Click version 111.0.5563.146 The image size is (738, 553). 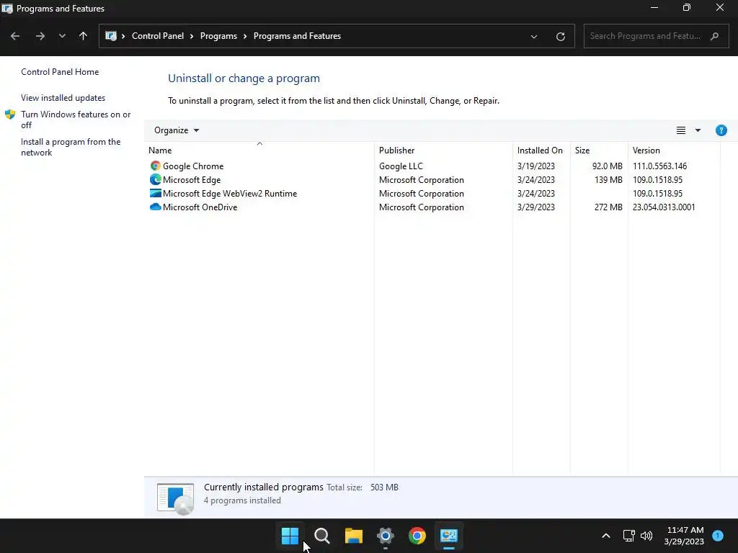point(660,166)
